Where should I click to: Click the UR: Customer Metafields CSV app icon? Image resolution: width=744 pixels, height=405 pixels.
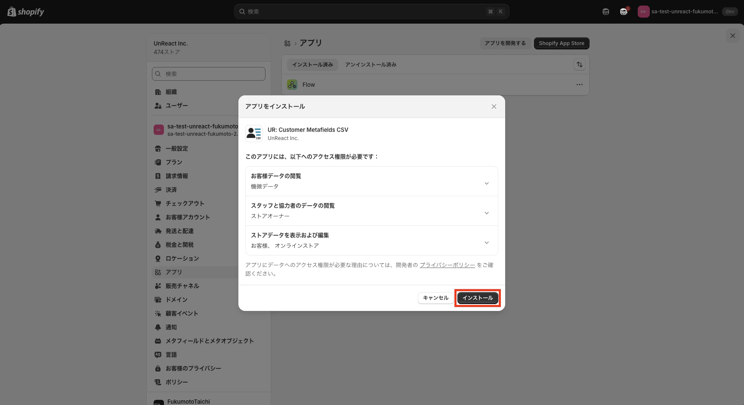tap(254, 134)
